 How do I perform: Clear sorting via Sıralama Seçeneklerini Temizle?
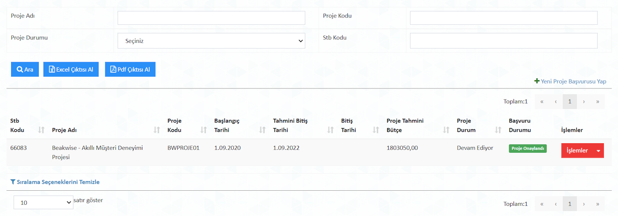point(55,182)
